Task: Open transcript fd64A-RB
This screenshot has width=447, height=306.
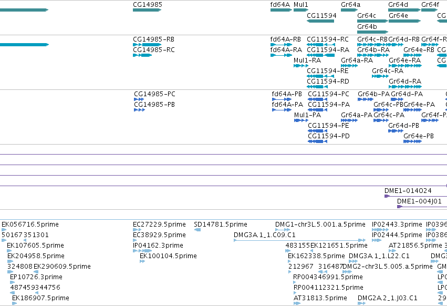Action: tap(281, 45)
